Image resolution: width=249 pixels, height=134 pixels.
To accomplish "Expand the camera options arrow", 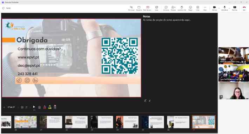I will point(219,8).
